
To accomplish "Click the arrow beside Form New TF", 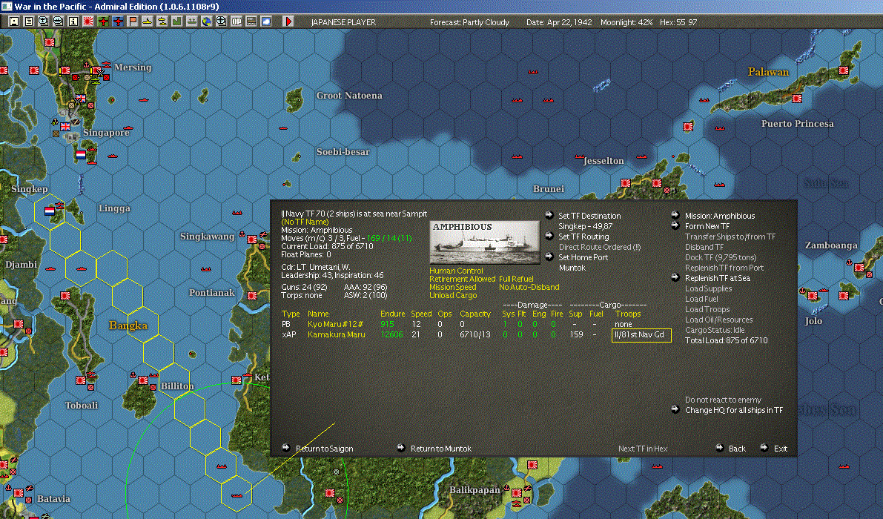I will pyautogui.click(x=675, y=225).
